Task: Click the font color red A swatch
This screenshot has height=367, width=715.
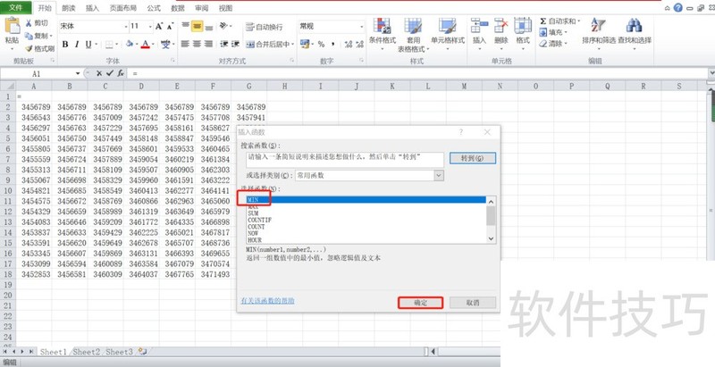Action: pos(145,44)
